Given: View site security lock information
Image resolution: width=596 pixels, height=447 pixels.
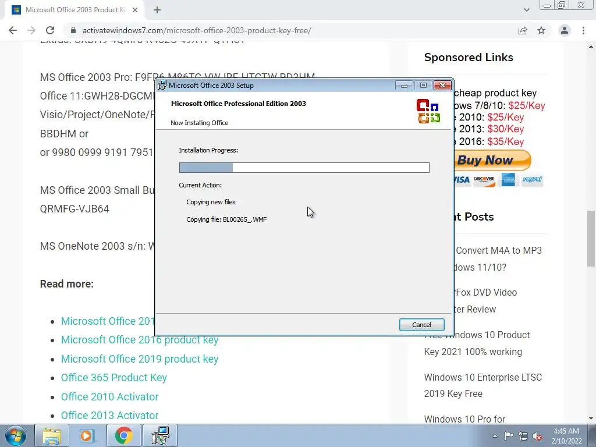Looking at the screenshot, I should [74, 30].
